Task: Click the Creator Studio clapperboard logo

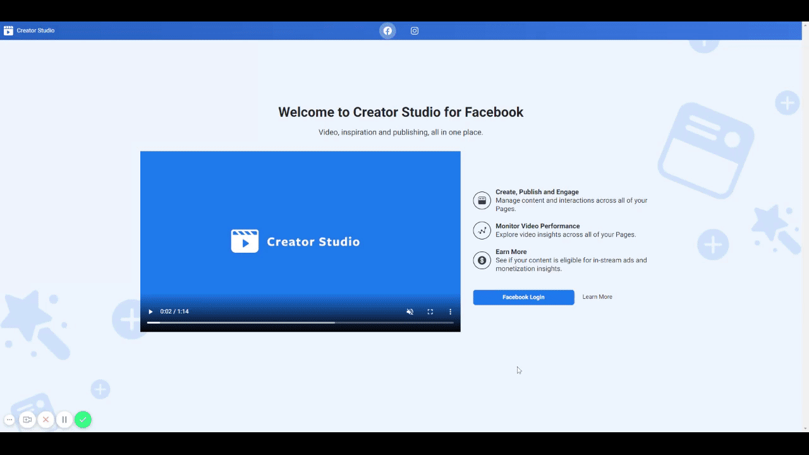Action: pos(8,30)
